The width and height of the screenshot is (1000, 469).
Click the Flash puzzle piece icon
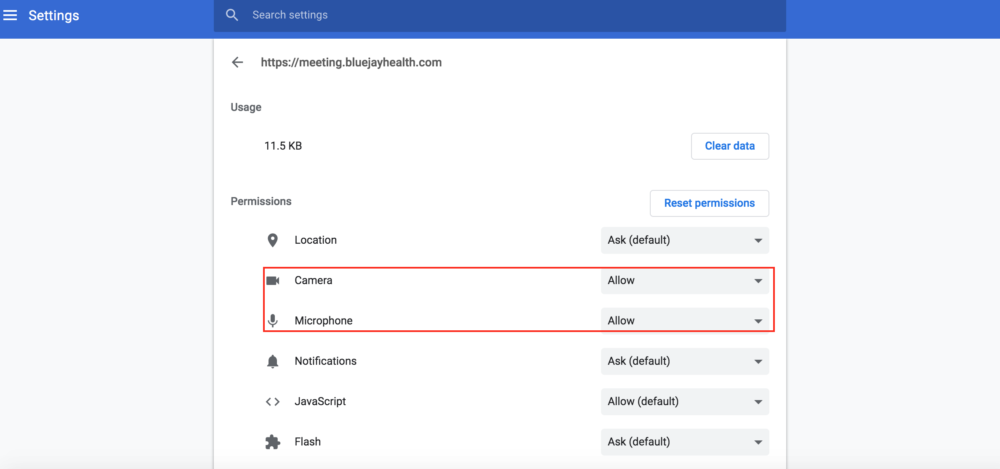[273, 442]
